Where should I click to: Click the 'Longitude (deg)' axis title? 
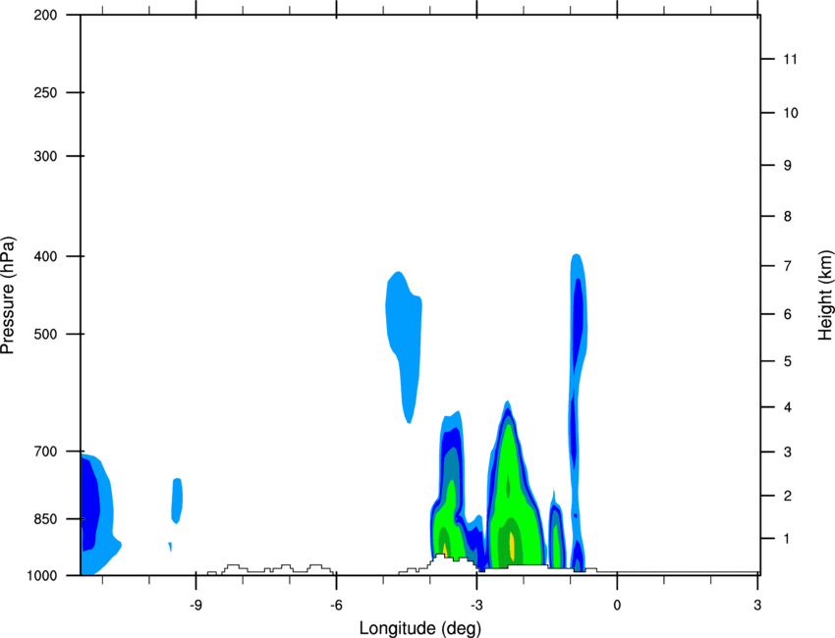pos(420,628)
